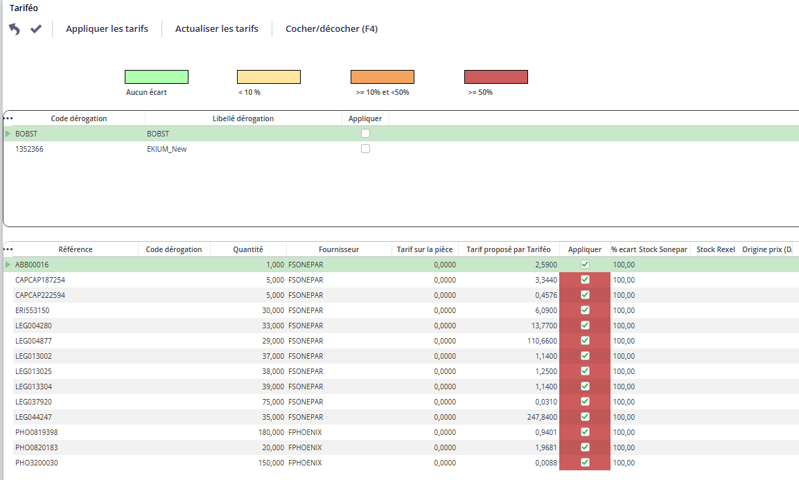Click Cocher/décocher (F4) toolbar item
This screenshot has height=480, width=799.
(332, 29)
